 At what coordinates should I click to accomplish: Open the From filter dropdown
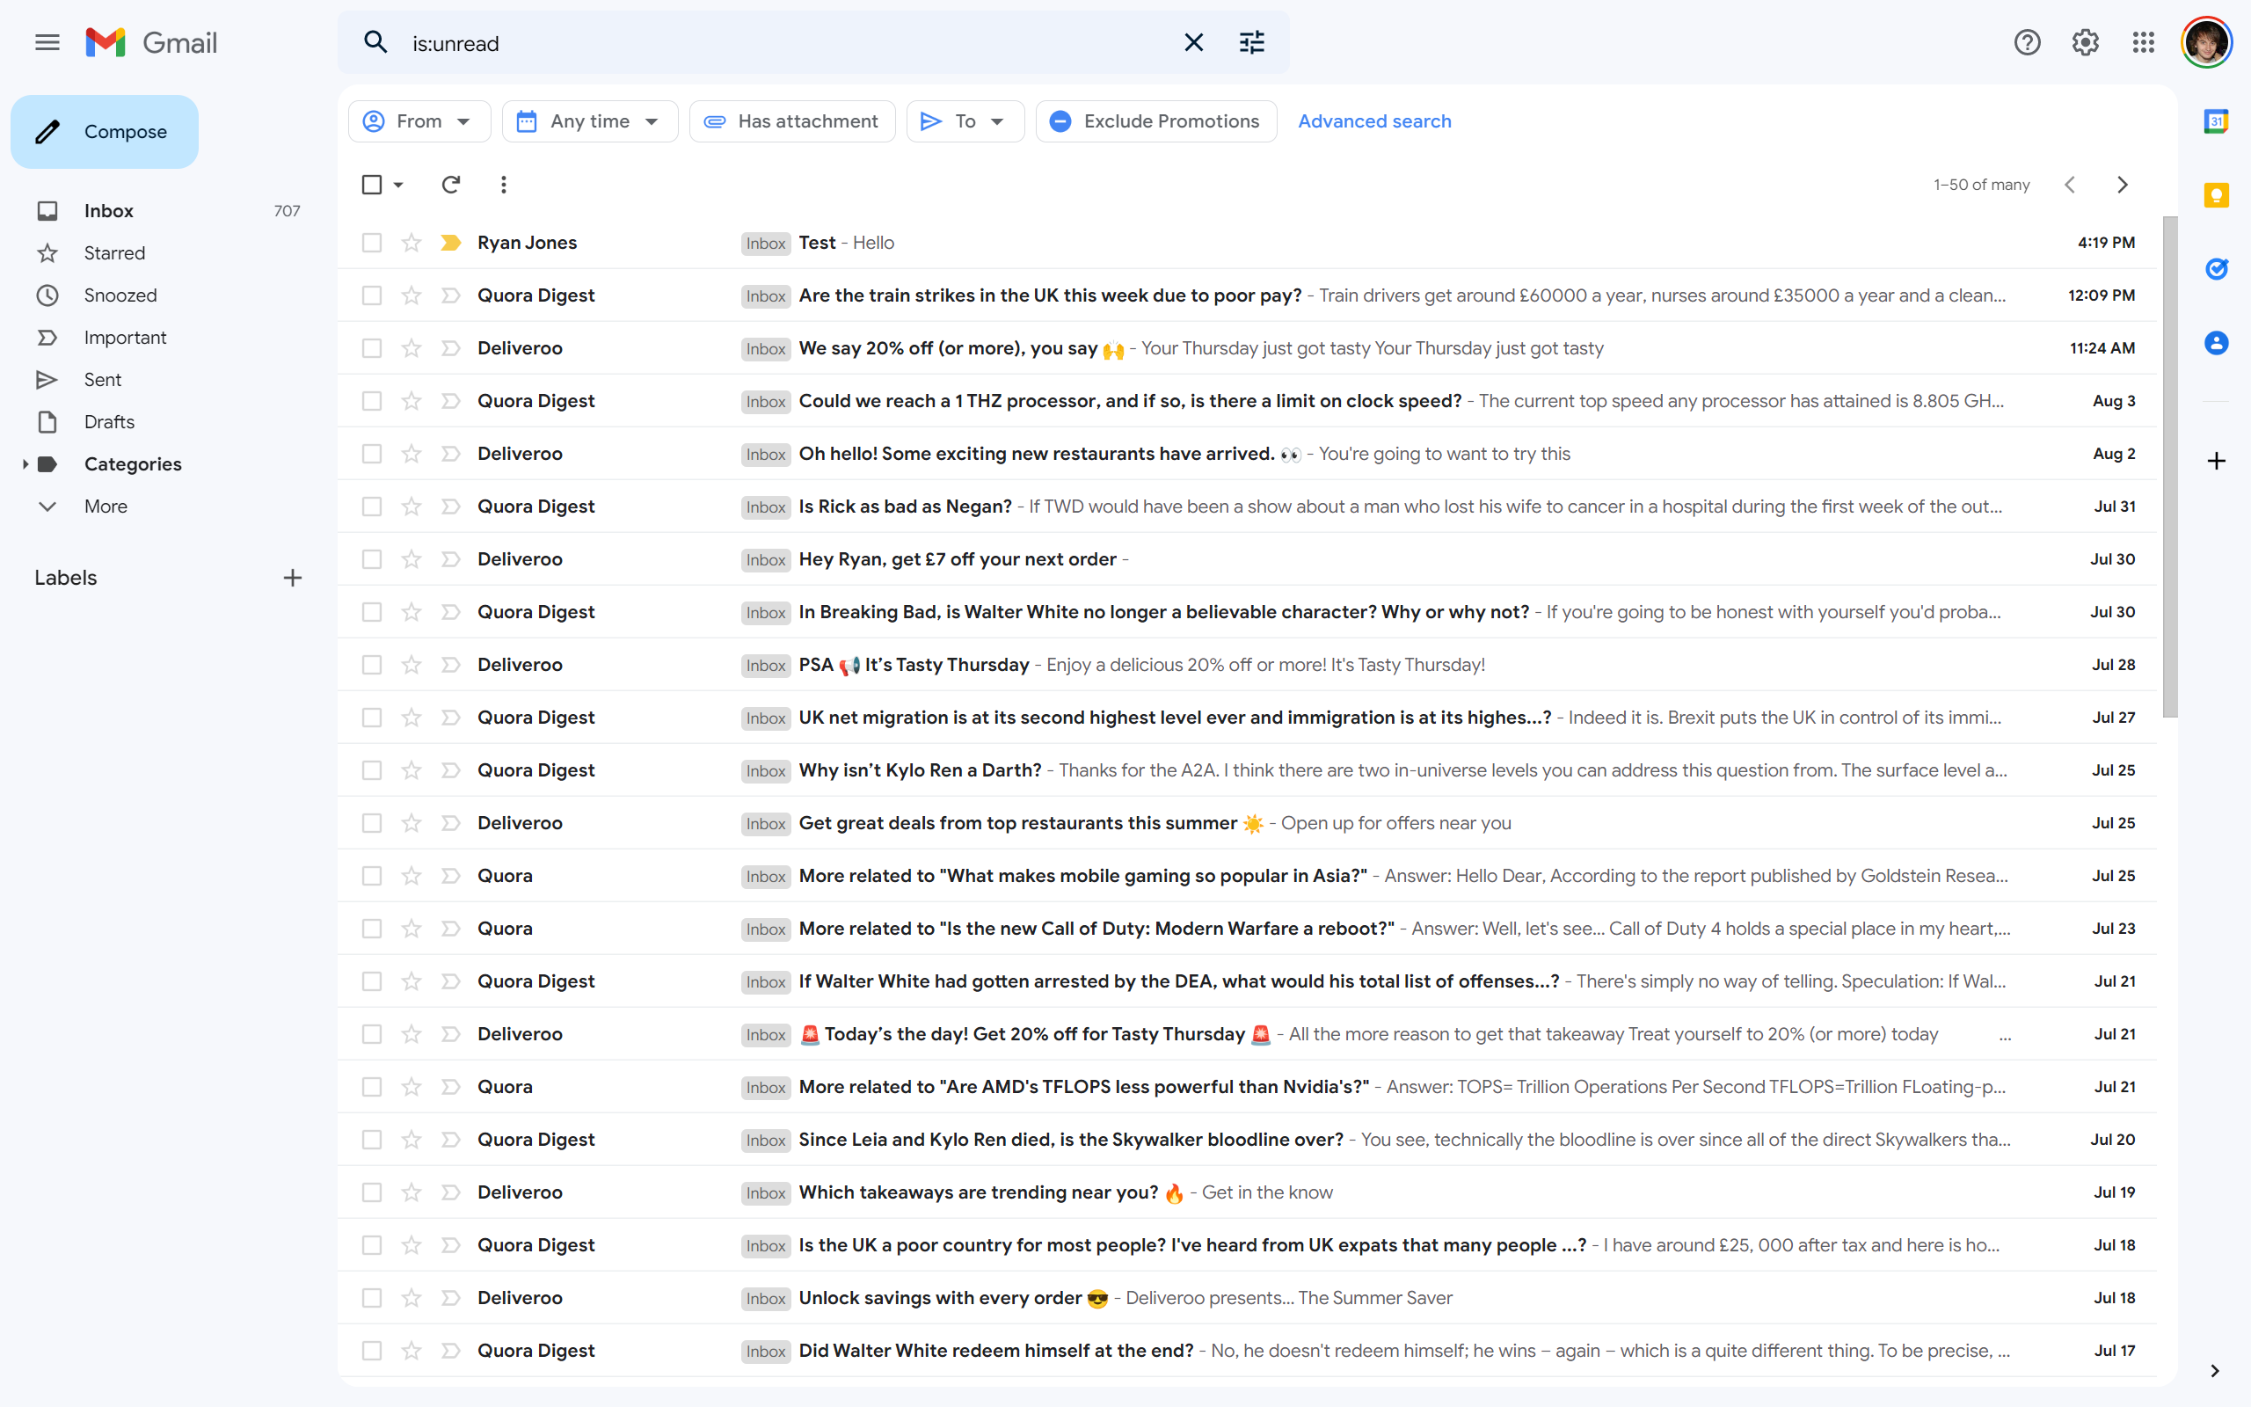(419, 121)
